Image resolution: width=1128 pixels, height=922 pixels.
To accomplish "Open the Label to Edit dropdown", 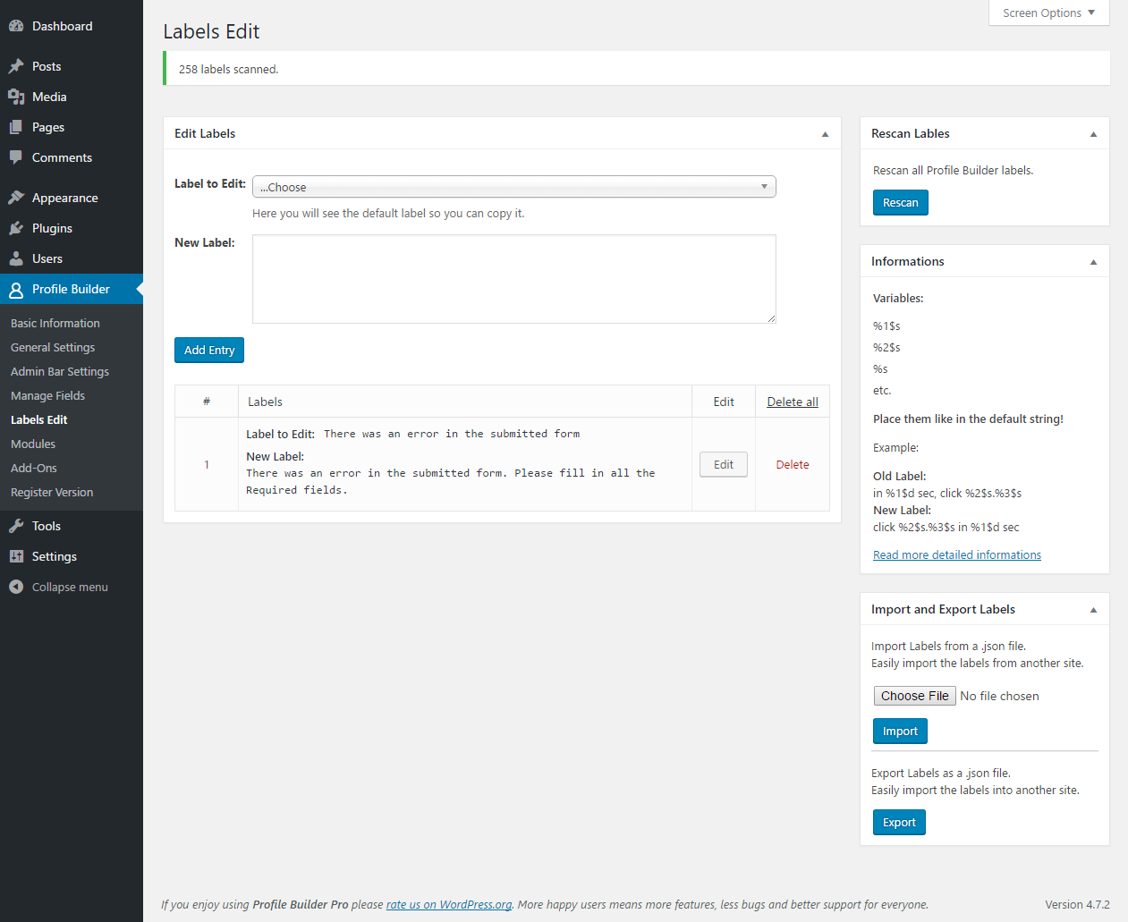I will pyautogui.click(x=514, y=187).
